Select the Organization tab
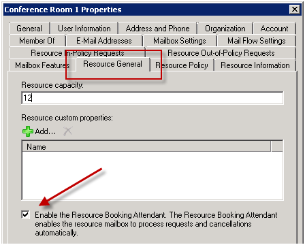305x245 pixels. pos(225,29)
